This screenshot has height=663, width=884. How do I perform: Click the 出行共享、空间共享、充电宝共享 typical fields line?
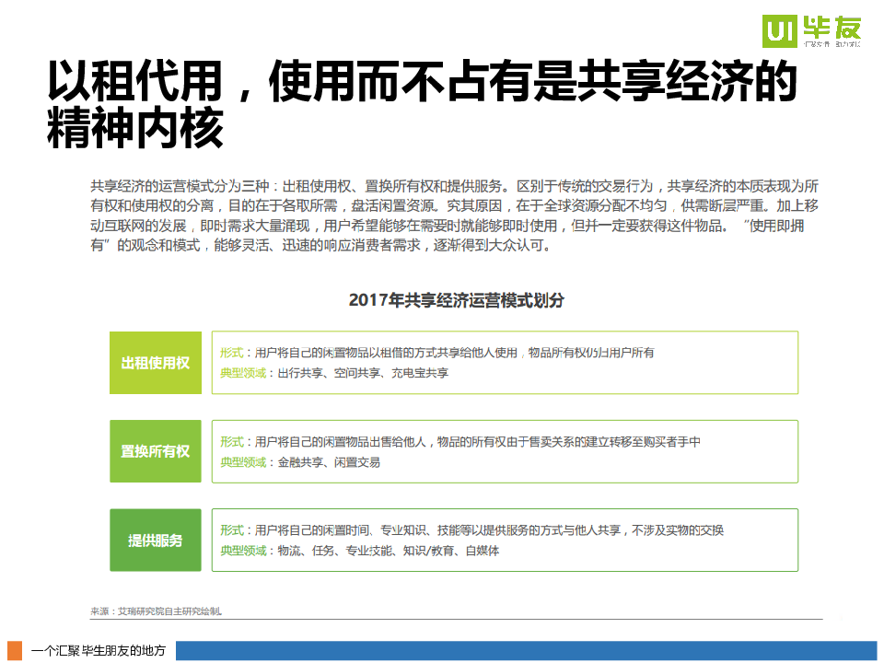(x=335, y=373)
